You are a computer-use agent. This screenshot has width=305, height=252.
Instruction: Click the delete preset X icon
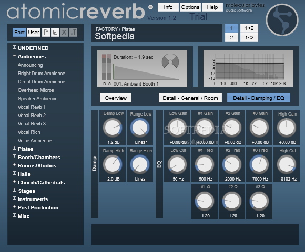tap(64, 32)
